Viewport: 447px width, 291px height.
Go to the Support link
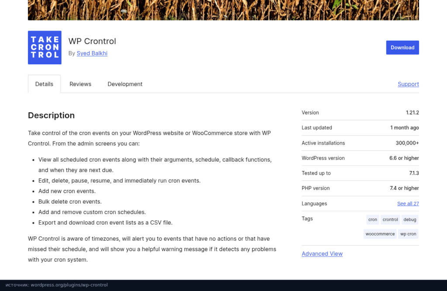(x=408, y=84)
